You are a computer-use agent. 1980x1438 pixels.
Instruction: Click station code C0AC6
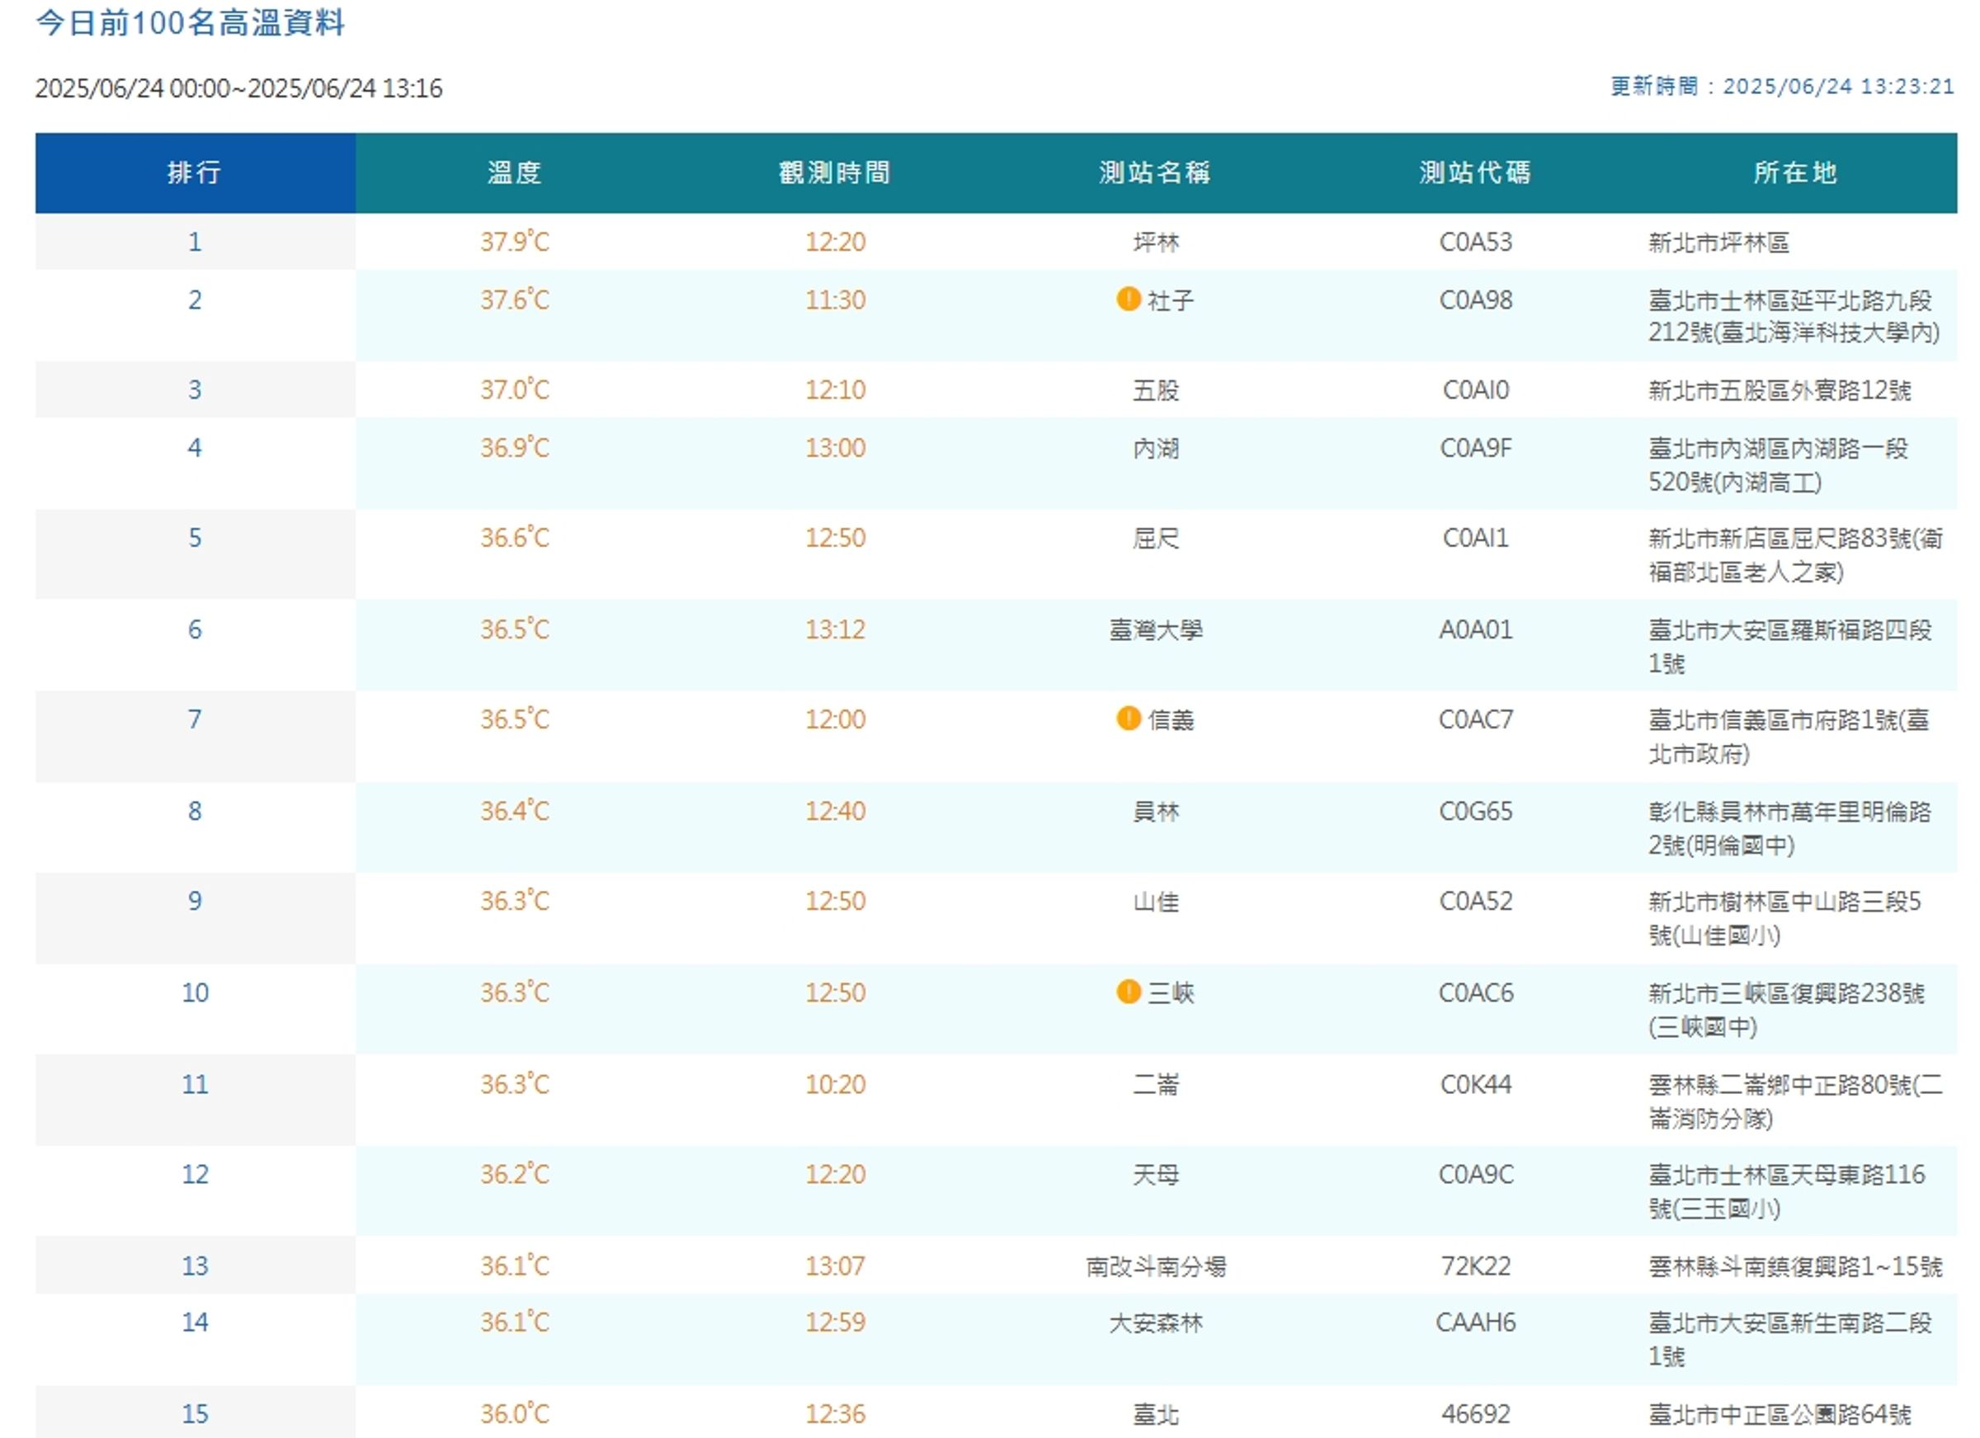1475,992
